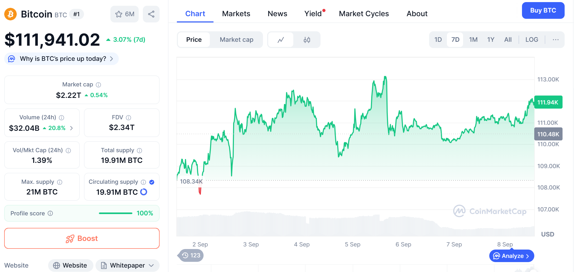Set chart range to All

pyautogui.click(x=508, y=40)
